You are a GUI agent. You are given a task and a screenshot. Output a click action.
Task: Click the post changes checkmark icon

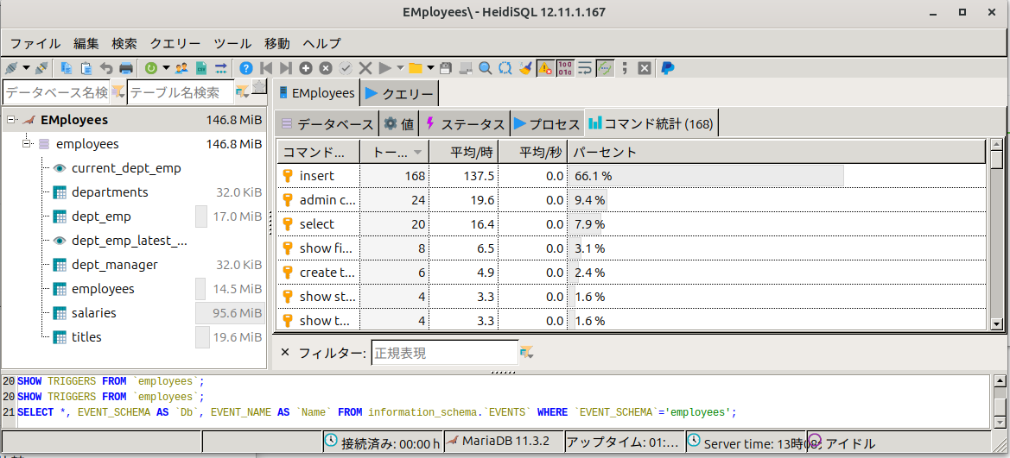point(346,67)
